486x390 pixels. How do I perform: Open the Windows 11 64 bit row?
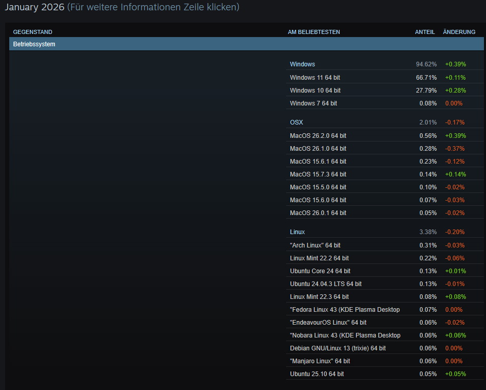pos(385,77)
